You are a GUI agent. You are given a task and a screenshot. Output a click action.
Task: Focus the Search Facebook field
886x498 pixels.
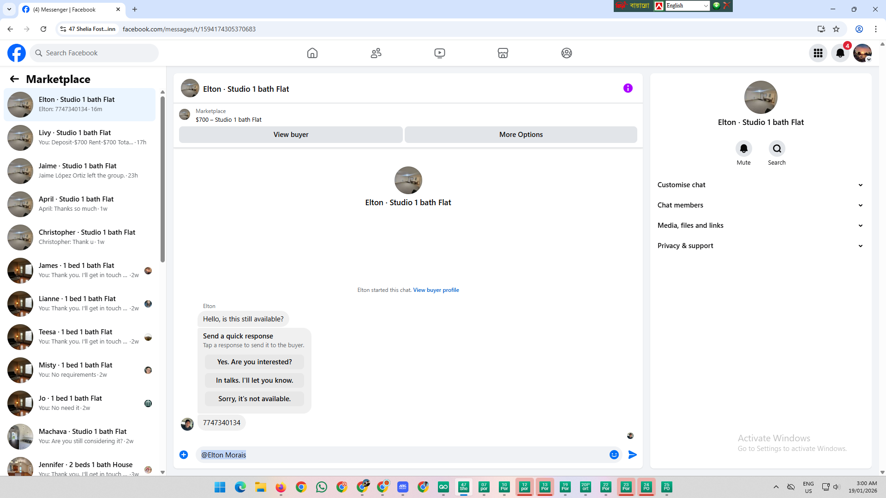tap(94, 53)
